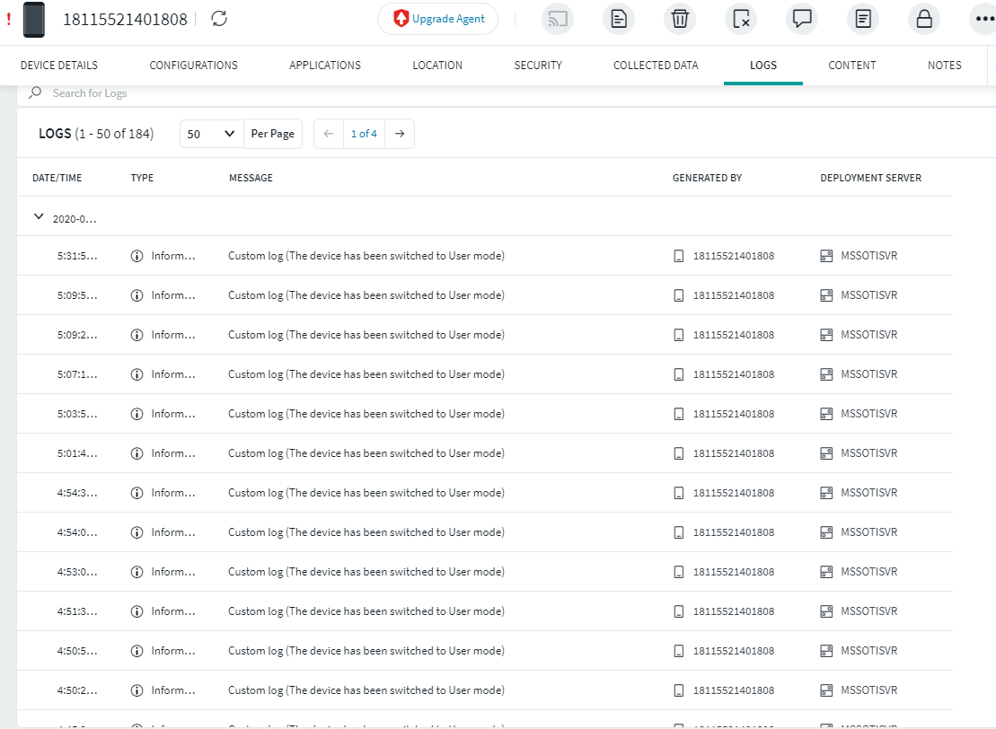Click the refresh icon beside device name
Viewport: 996px width, 729px height.
click(219, 19)
